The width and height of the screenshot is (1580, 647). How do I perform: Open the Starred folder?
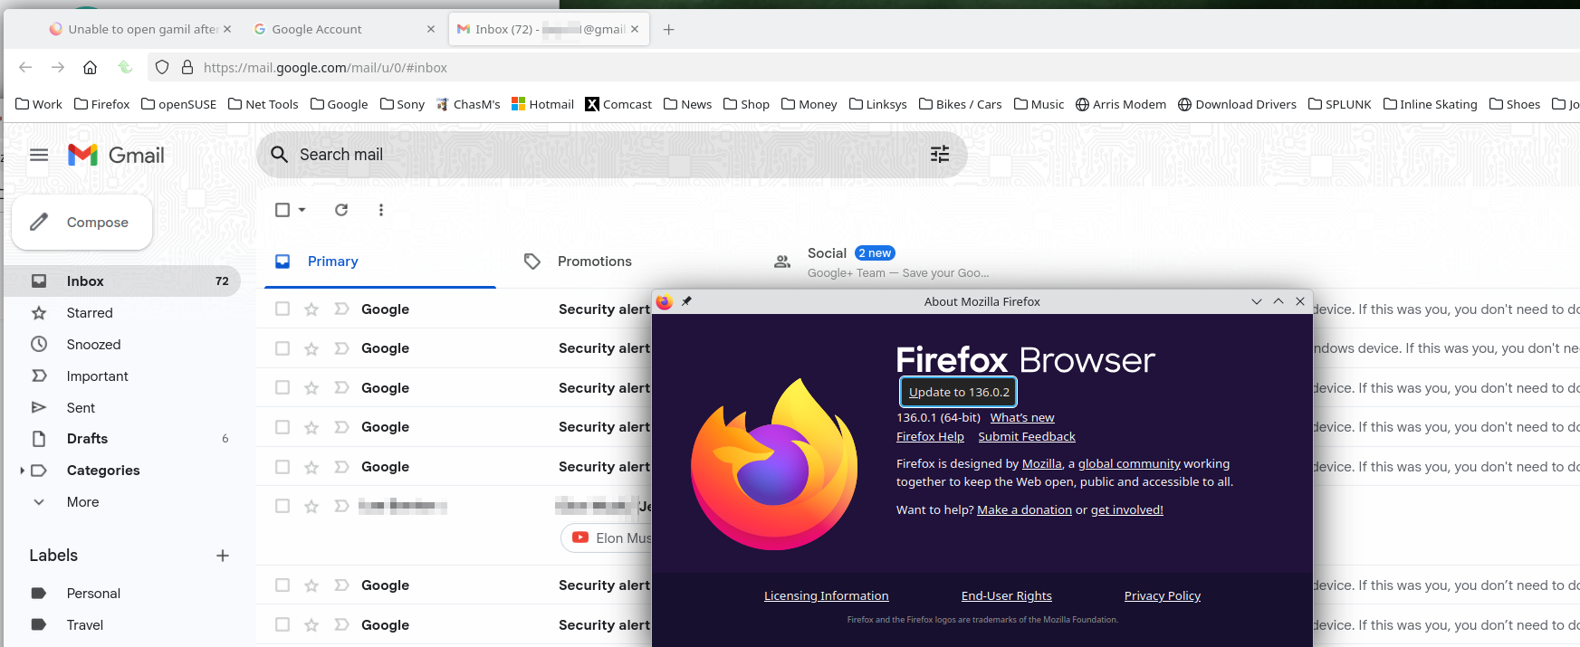(x=90, y=313)
